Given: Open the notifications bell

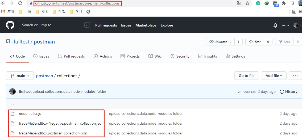Looking at the screenshot, I should tap(275, 25).
